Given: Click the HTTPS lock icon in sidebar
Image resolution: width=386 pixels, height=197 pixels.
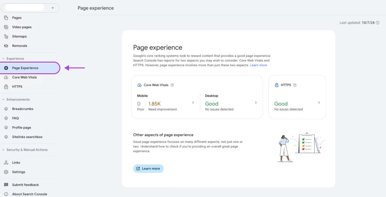Looking at the screenshot, I should (x=6, y=87).
